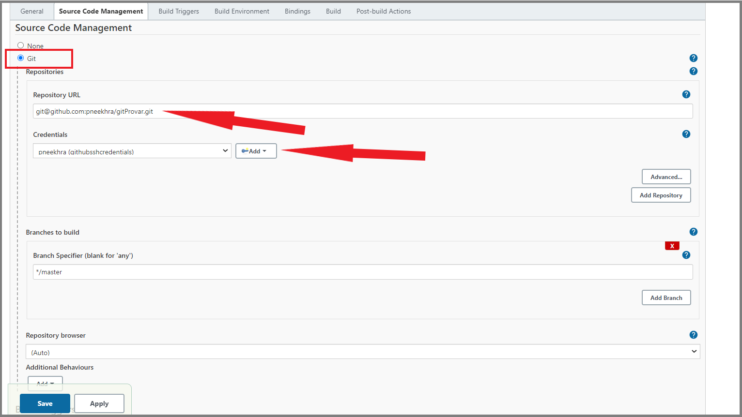Delete branch with red X button
The width and height of the screenshot is (742, 417).
pos(672,246)
